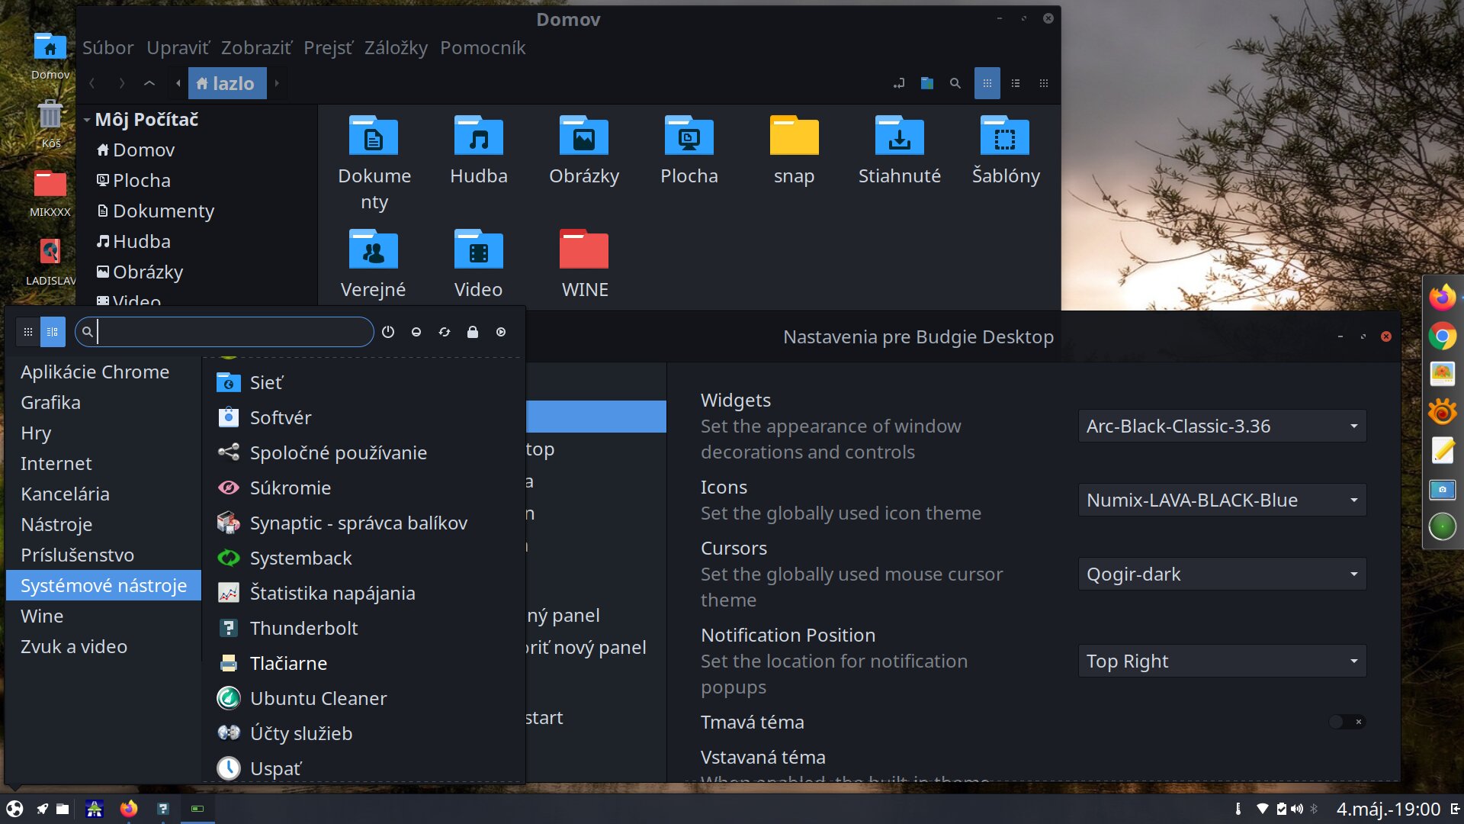Switch menu to grid view mode

click(x=28, y=332)
